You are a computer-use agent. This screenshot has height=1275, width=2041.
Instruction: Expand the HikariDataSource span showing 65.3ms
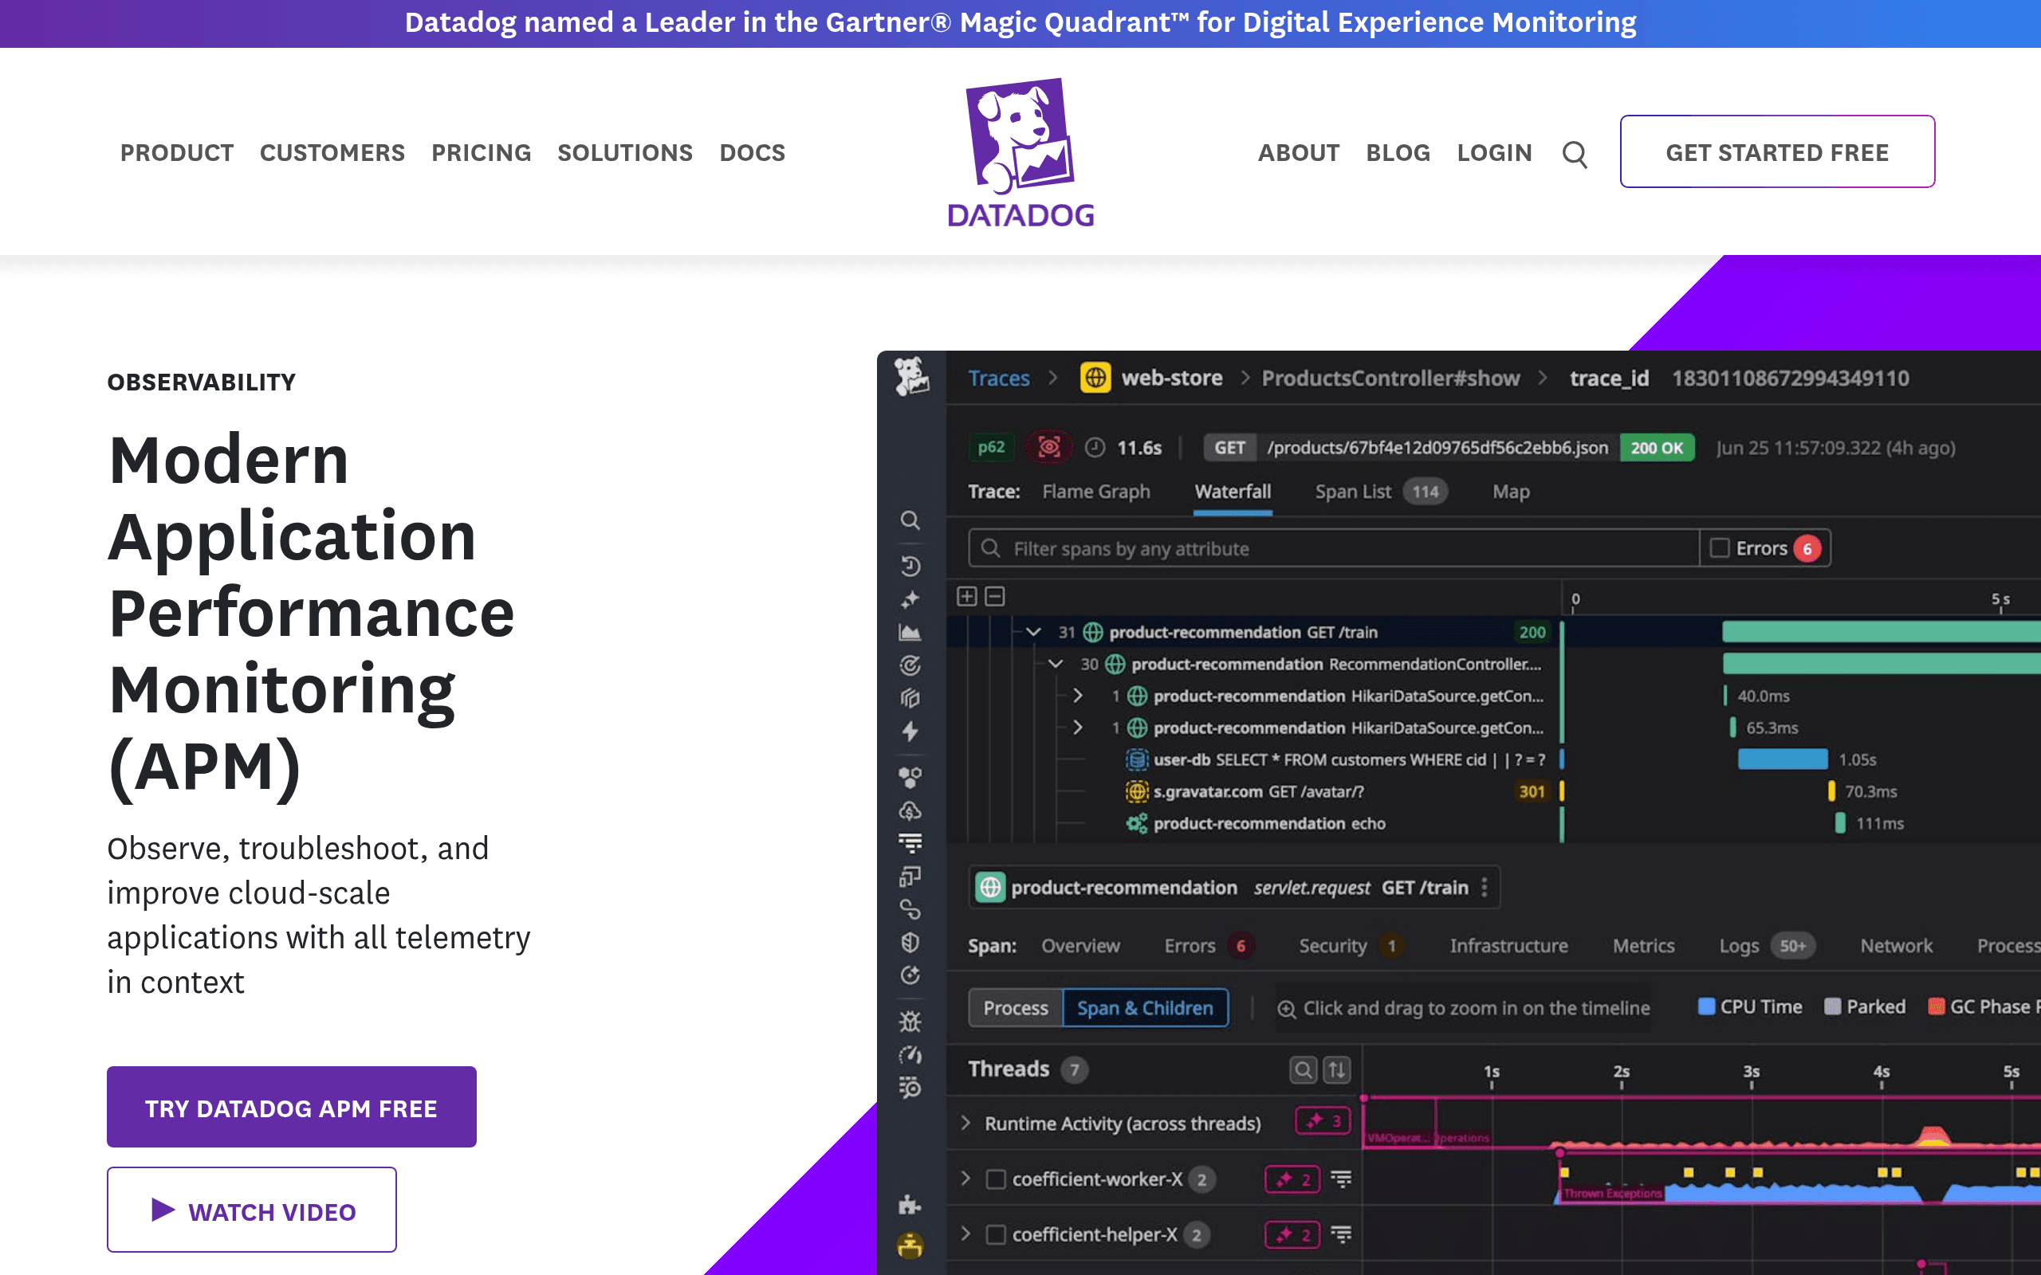point(1078,727)
